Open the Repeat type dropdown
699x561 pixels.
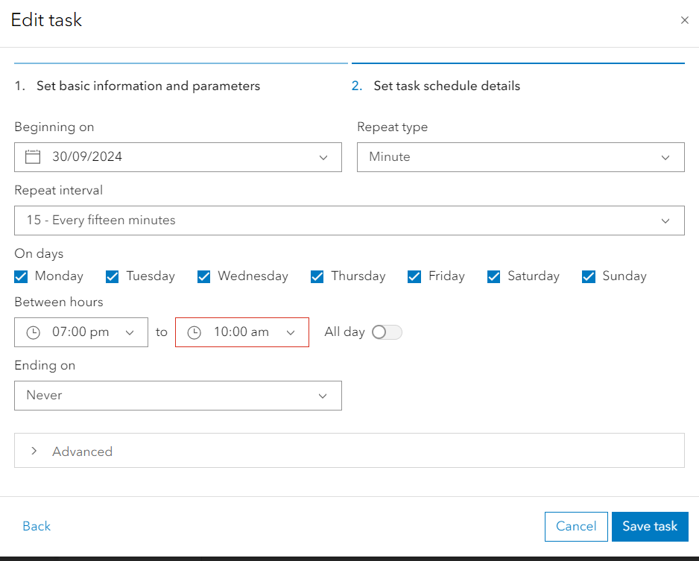click(665, 157)
